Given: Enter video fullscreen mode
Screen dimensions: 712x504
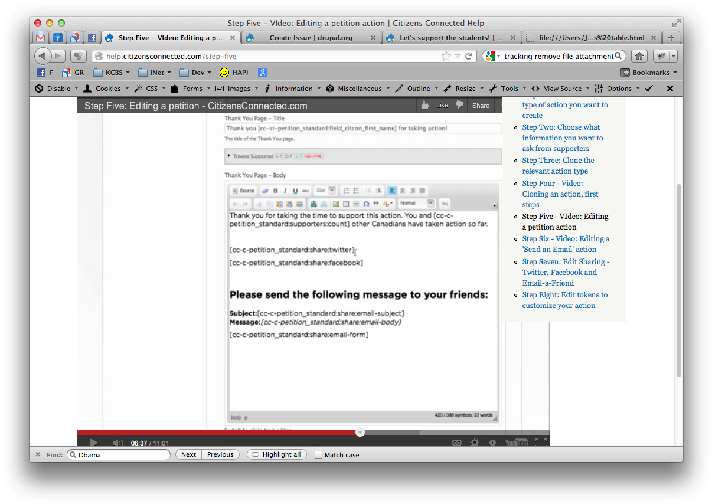Looking at the screenshot, I should [x=540, y=443].
